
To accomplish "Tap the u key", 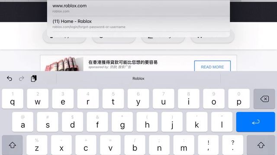I will point(164,99).
